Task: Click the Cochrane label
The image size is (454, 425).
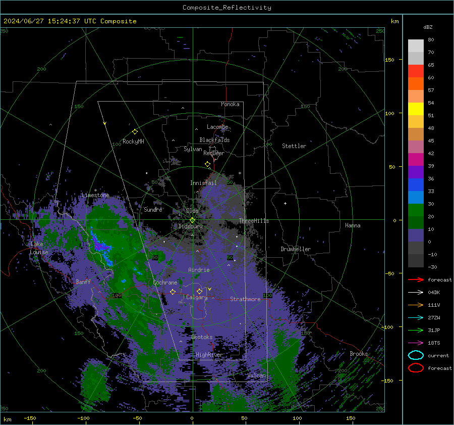Action: (165, 282)
